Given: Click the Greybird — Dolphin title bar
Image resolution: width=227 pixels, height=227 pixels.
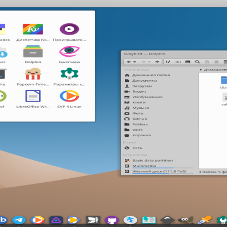Looking at the screenshot, I should (x=174, y=54).
